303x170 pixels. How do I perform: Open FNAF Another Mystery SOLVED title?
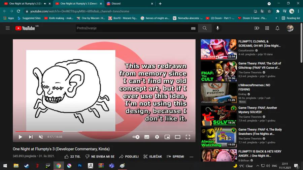click(x=258, y=110)
